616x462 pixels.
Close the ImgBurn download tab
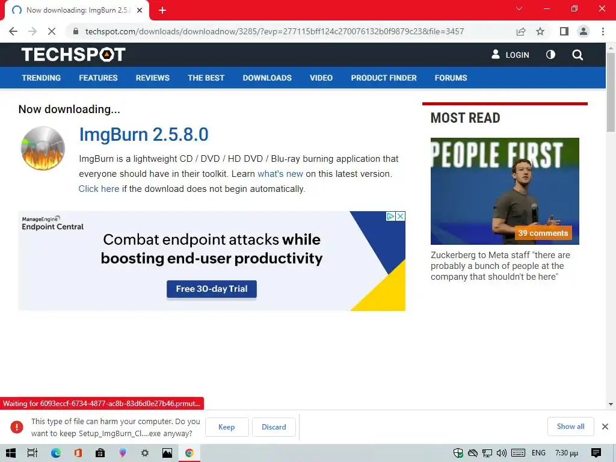pyautogui.click(x=140, y=10)
